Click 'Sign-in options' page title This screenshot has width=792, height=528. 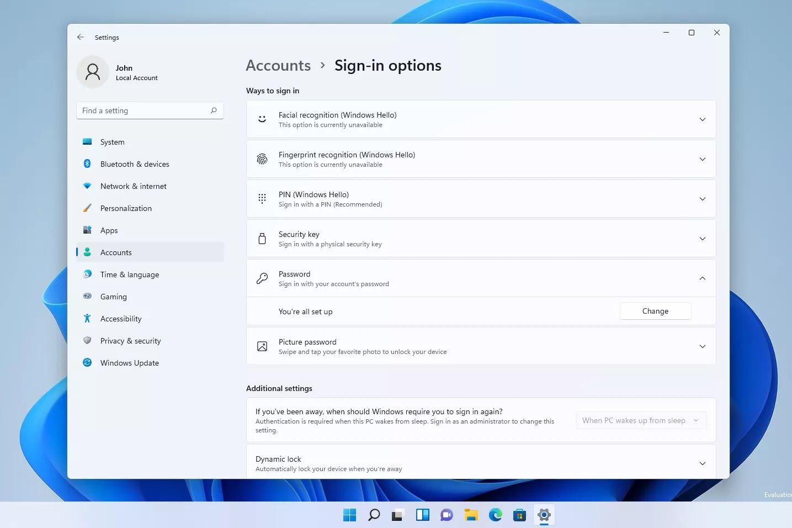(x=388, y=65)
